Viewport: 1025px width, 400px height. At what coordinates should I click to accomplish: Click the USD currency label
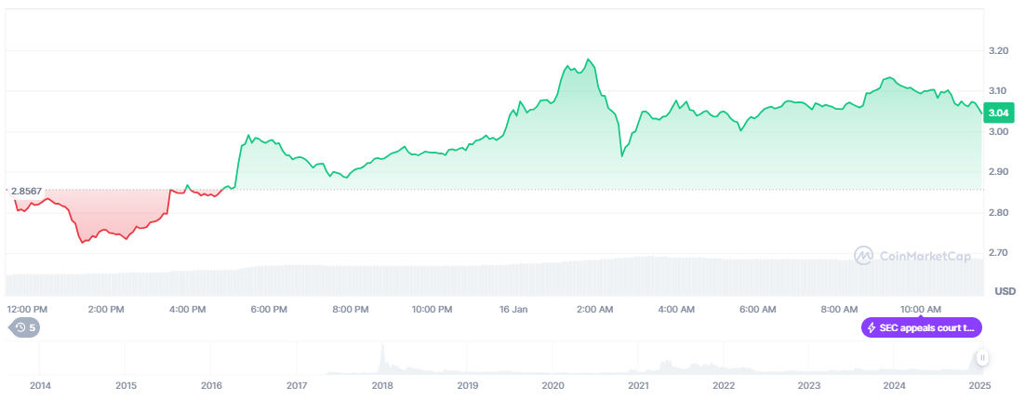[x=1005, y=291]
